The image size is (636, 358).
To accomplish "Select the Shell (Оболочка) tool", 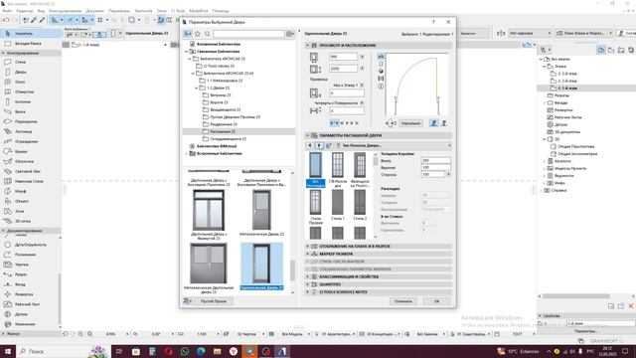I will [x=31, y=161].
